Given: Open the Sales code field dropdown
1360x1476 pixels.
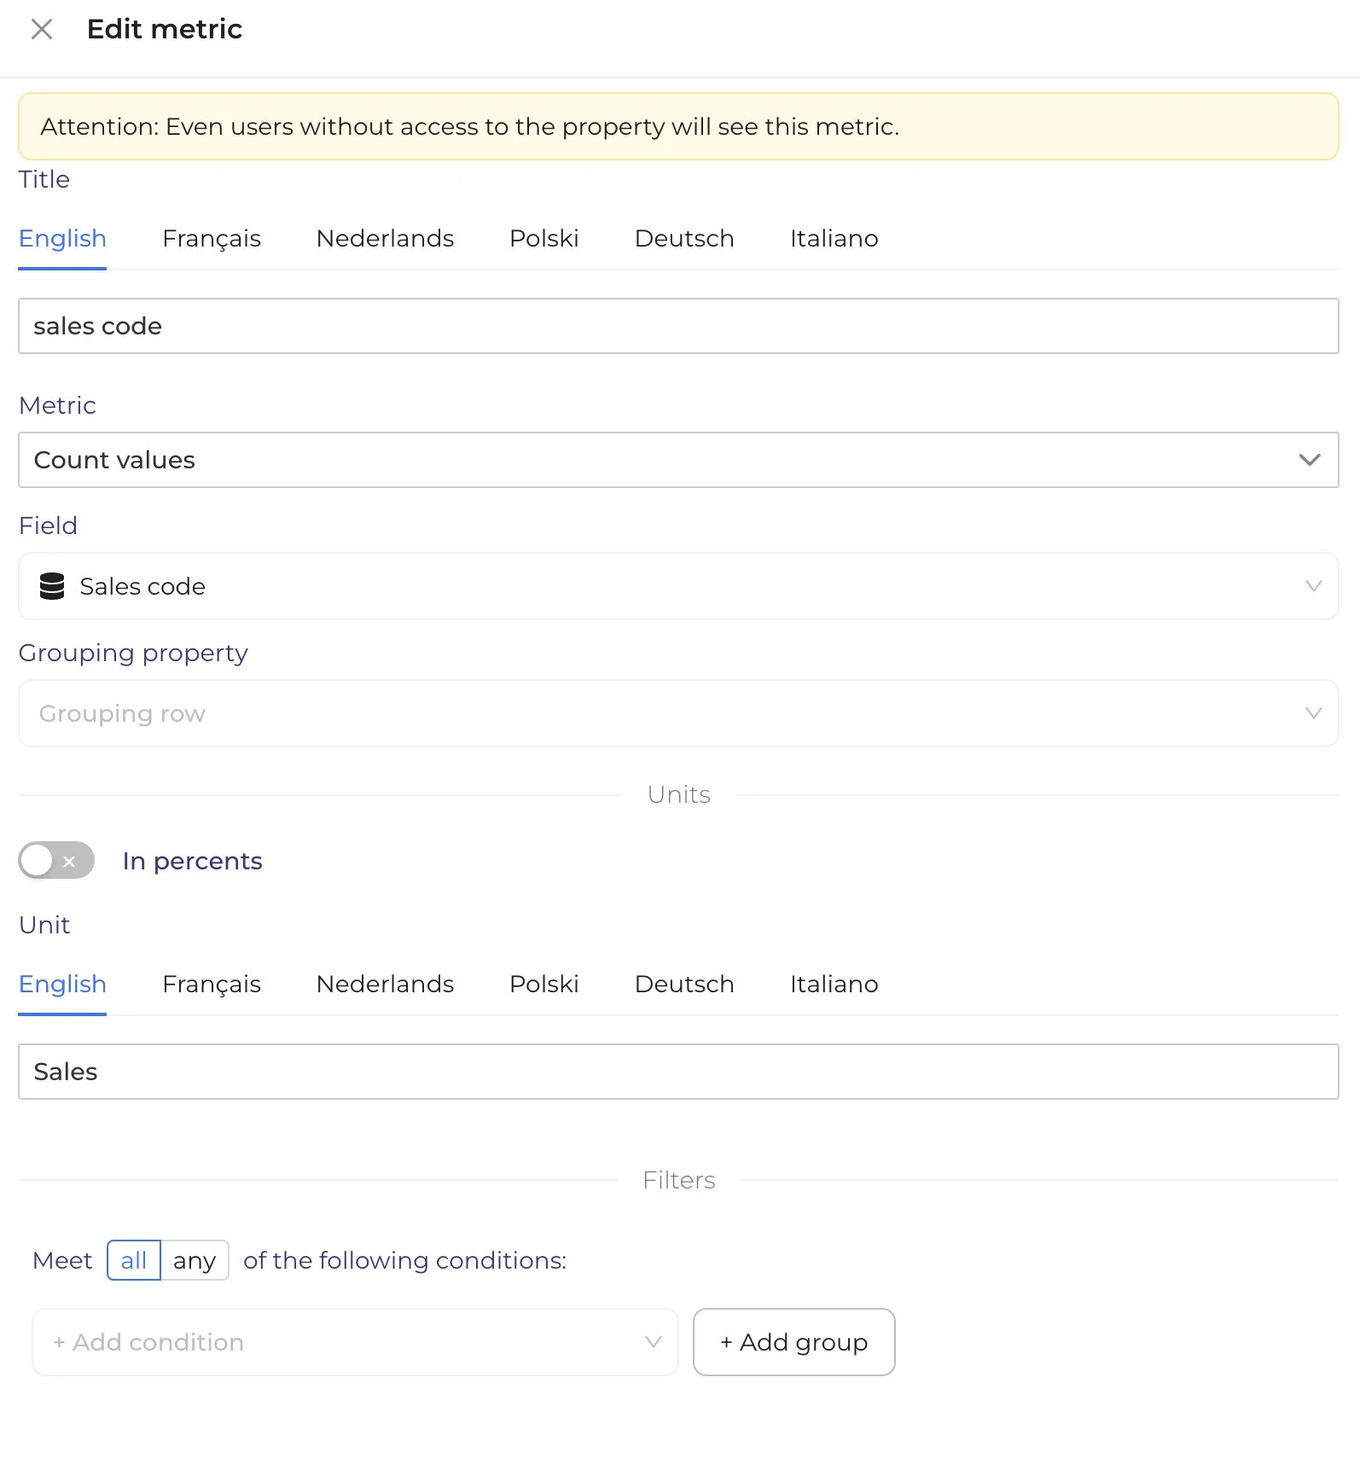Looking at the screenshot, I should pyautogui.click(x=678, y=586).
